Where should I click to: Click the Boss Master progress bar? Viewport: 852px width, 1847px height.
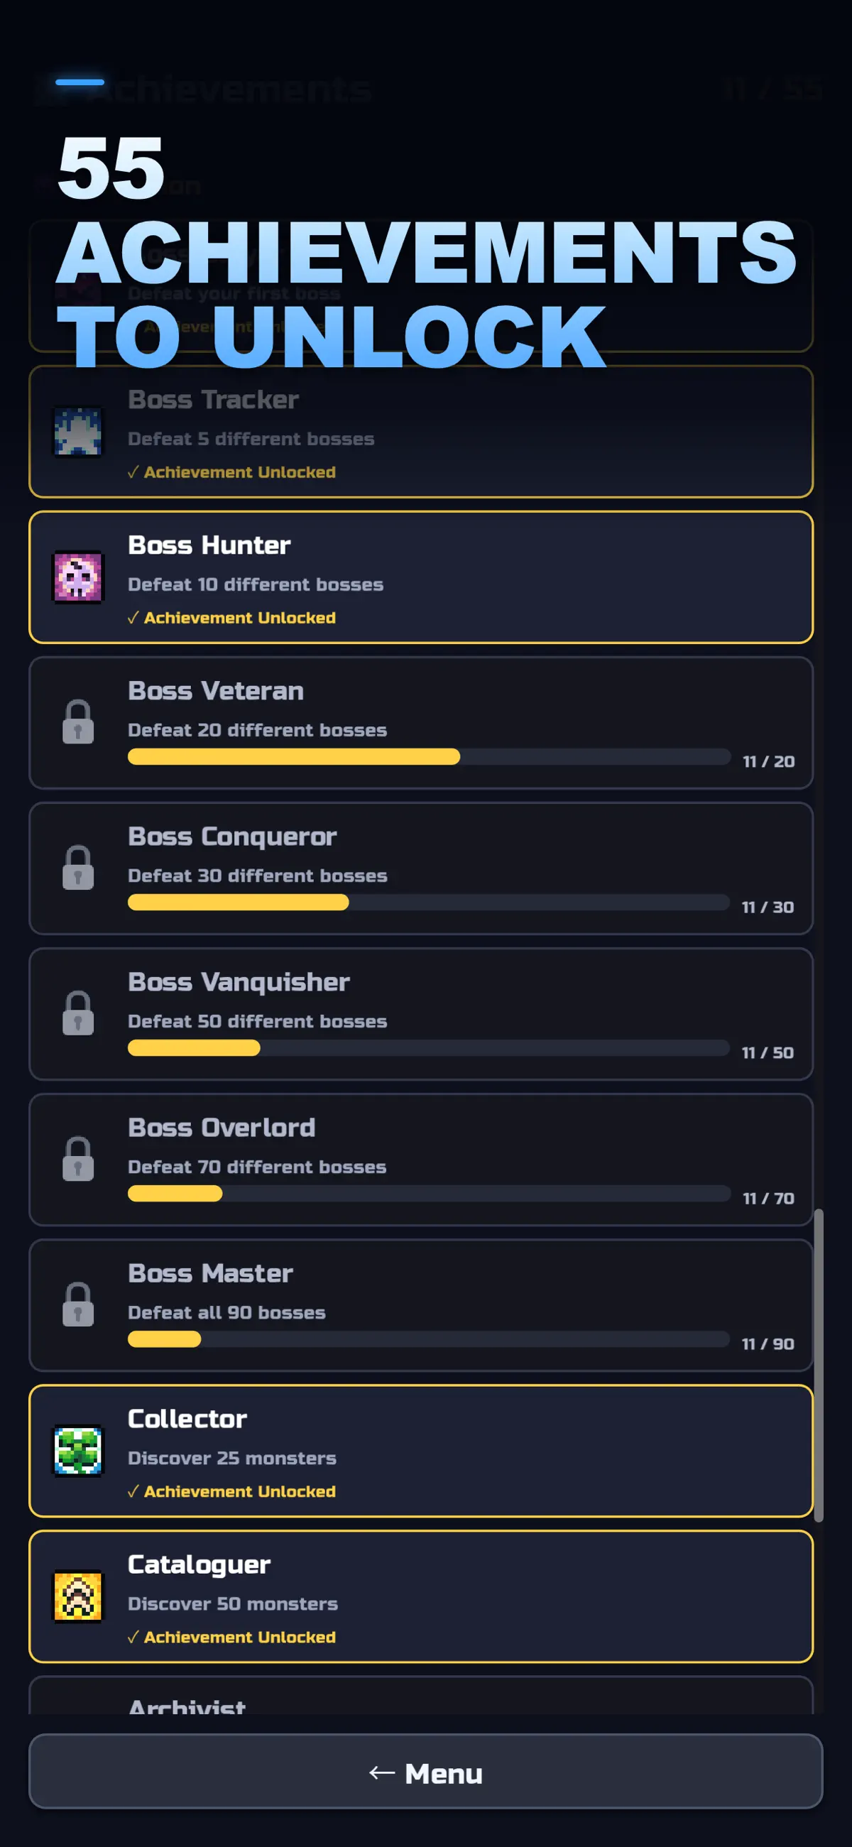[x=429, y=1339]
